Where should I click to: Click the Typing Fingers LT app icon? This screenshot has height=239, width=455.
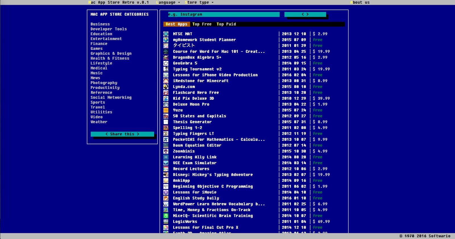[166, 134]
